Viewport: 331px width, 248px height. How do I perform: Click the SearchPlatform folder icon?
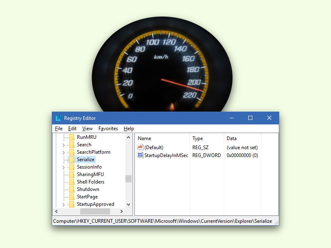pos(72,152)
